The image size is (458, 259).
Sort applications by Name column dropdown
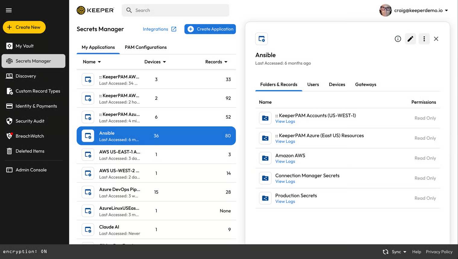92,62
